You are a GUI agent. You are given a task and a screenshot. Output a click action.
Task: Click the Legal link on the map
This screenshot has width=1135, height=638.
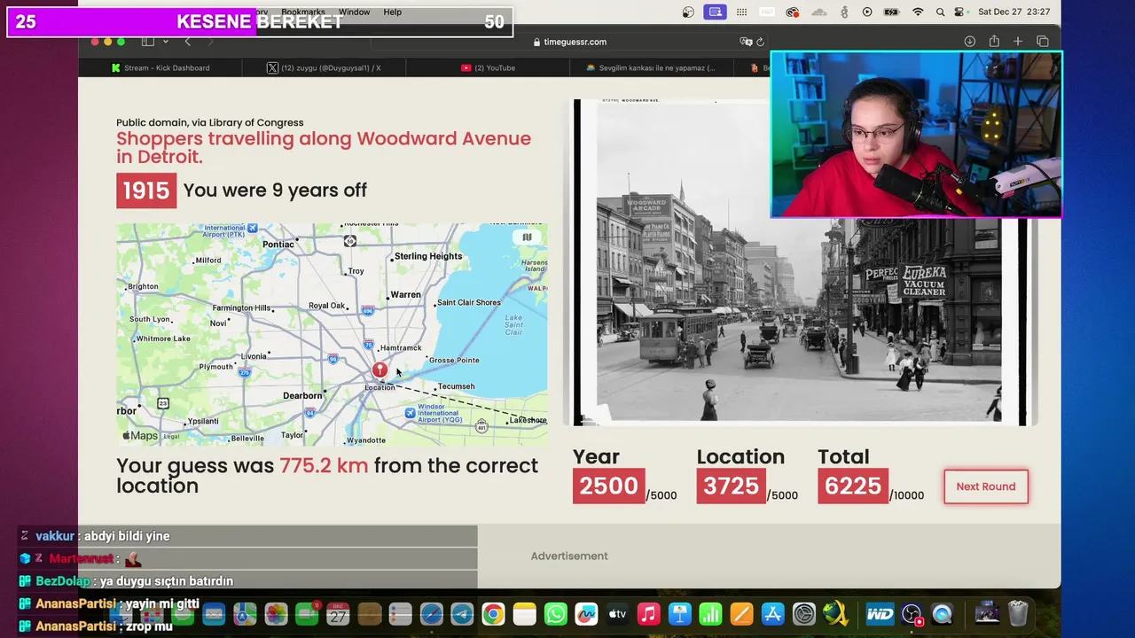click(171, 437)
